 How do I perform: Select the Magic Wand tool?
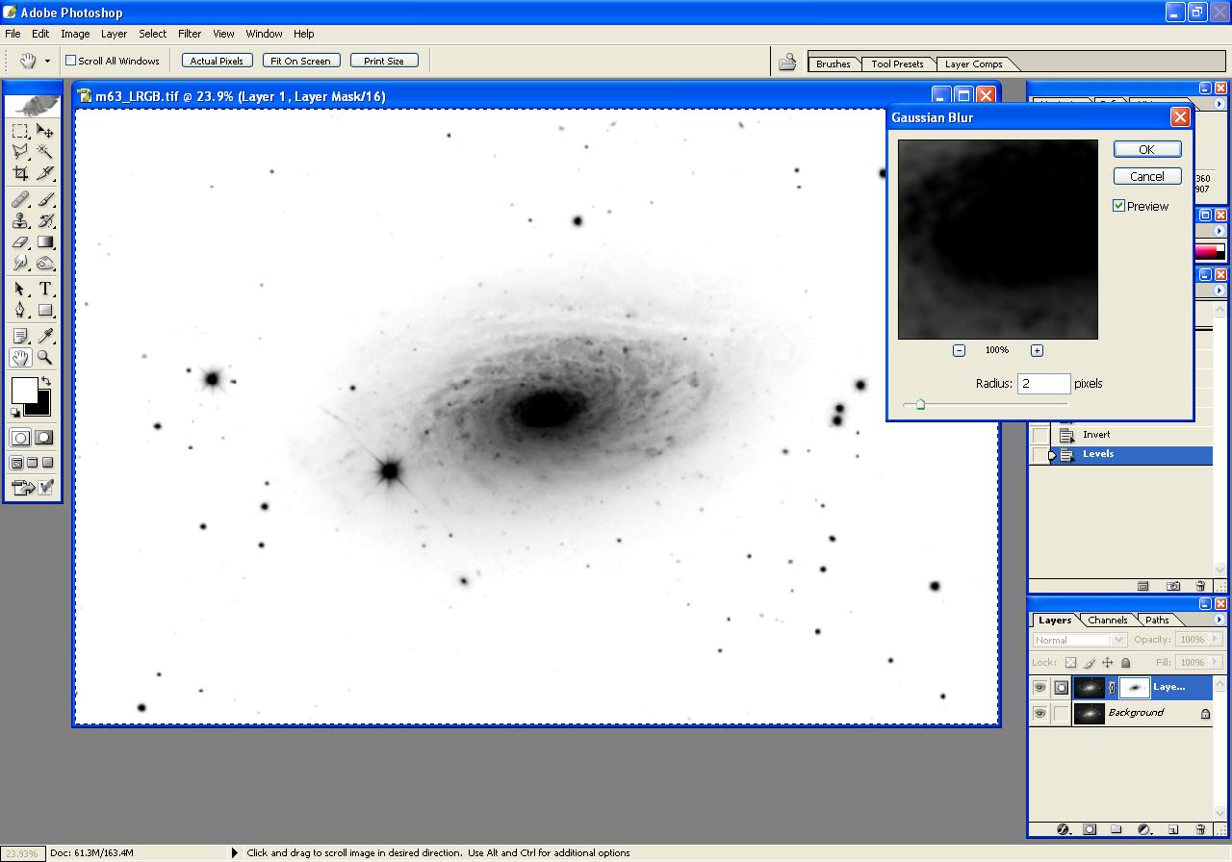[x=45, y=152]
